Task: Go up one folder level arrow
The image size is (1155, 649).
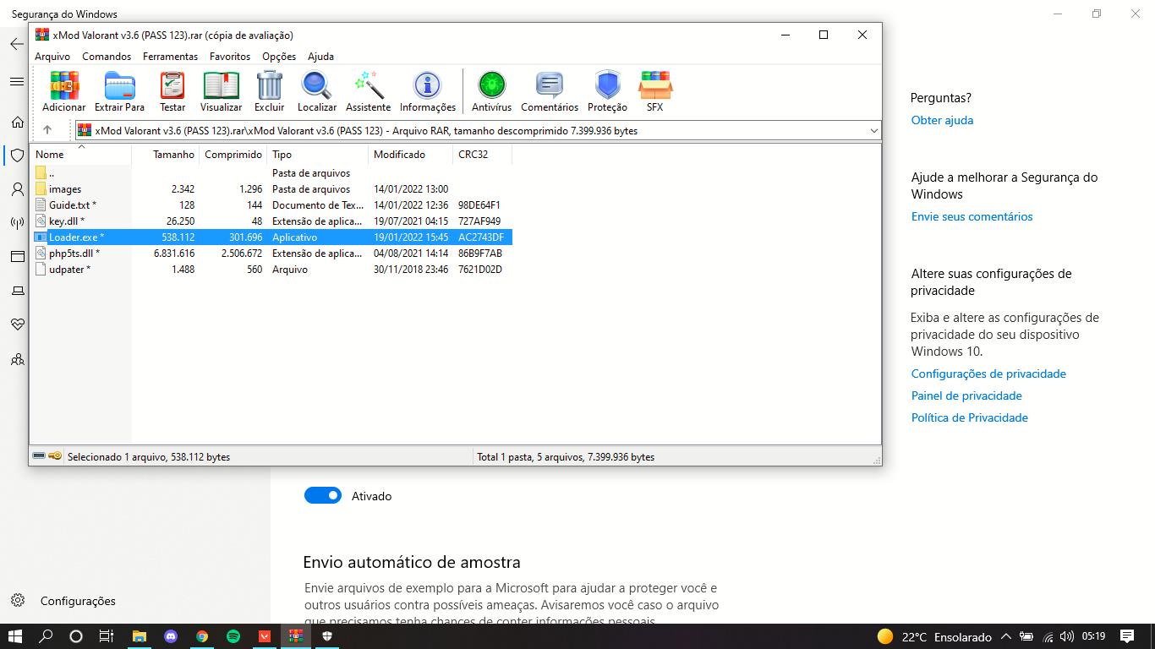Action: coord(47,130)
